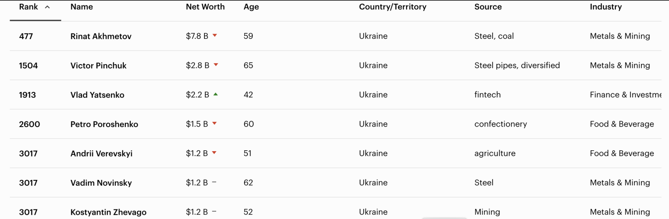Screen dimensions: 669x219
Task: Click unchanged dash icon in Vadim Novinsky row
Action: pyautogui.click(x=214, y=182)
